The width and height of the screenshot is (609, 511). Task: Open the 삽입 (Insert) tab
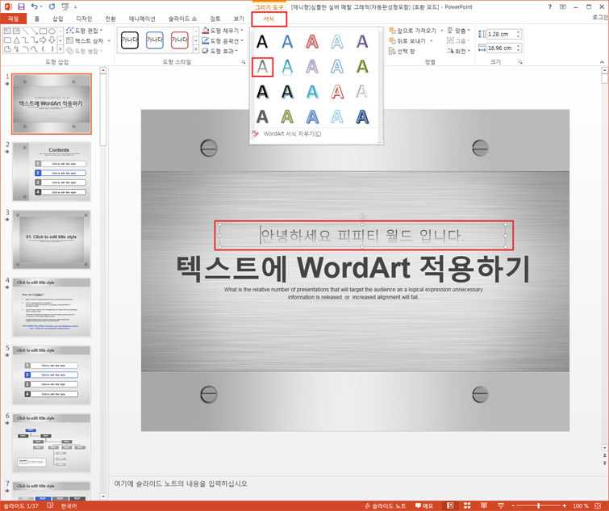tap(58, 19)
